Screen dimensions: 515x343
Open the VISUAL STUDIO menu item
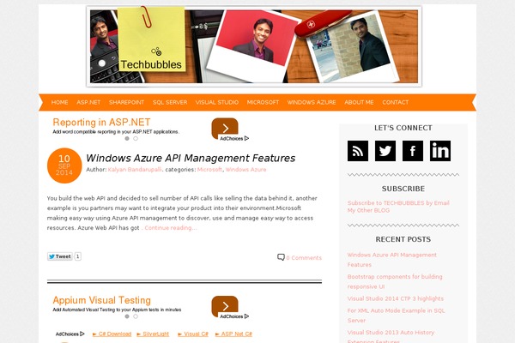click(217, 102)
